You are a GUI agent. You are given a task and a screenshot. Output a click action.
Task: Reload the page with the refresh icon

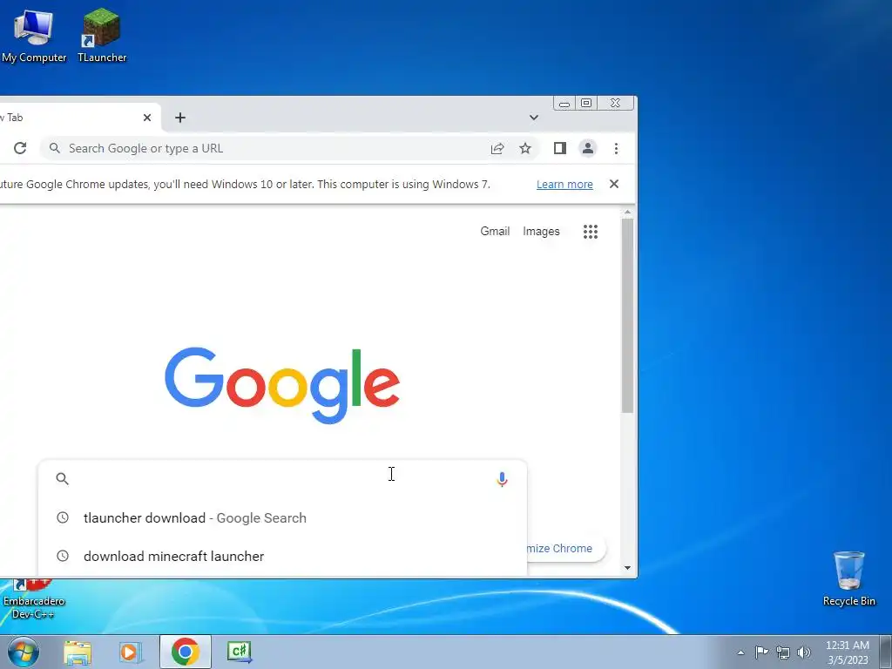(20, 148)
